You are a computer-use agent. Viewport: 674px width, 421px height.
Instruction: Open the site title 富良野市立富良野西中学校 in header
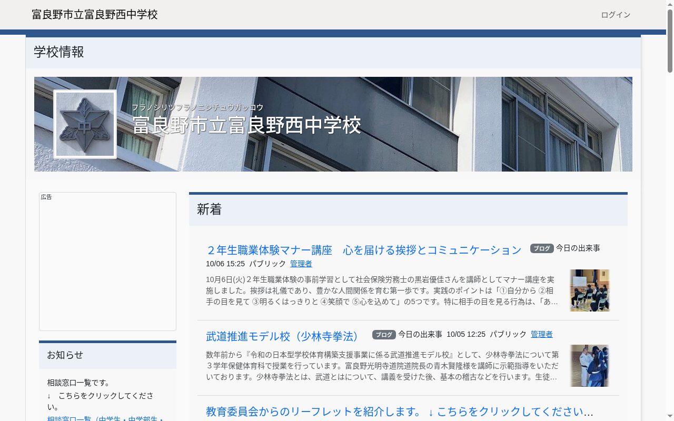coord(95,15)
